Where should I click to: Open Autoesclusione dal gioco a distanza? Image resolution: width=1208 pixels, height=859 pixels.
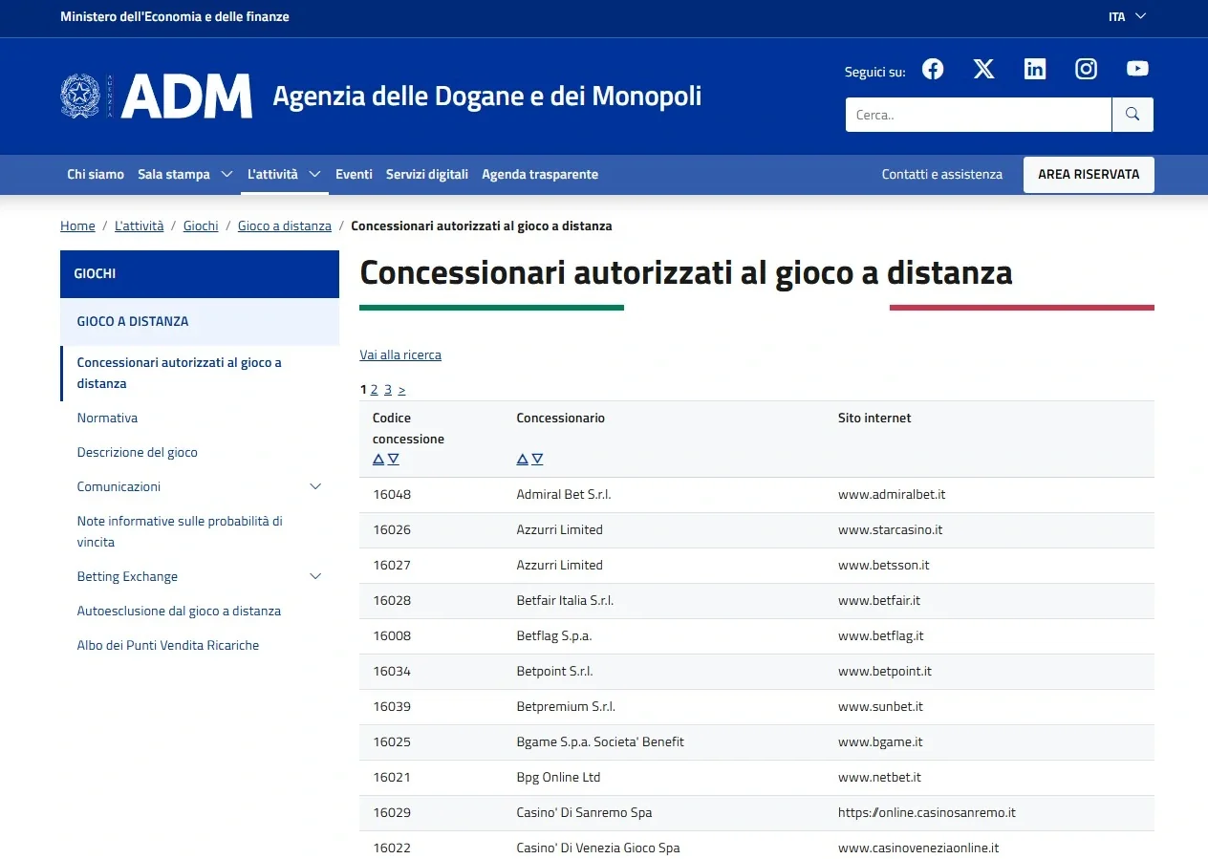coord(179,612)
